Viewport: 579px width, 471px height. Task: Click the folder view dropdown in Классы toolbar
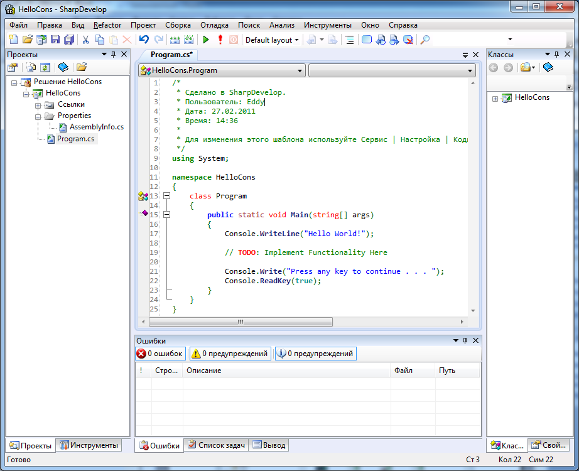click(x=528, y=67)
